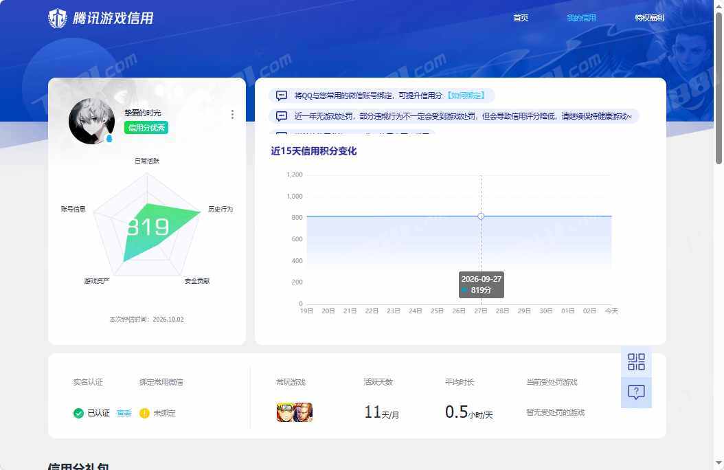Open the 首页 navigation tab
This screenshot has height=470, width=724.
pyautogui.click(x=521, y=18)
